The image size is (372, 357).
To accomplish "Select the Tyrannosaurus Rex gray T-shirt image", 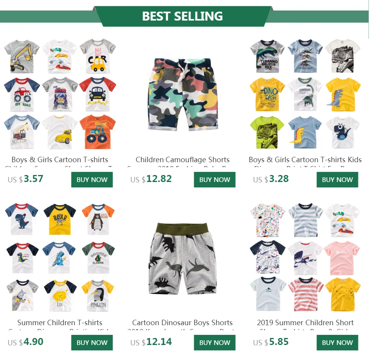I will [x=267, y=56].
